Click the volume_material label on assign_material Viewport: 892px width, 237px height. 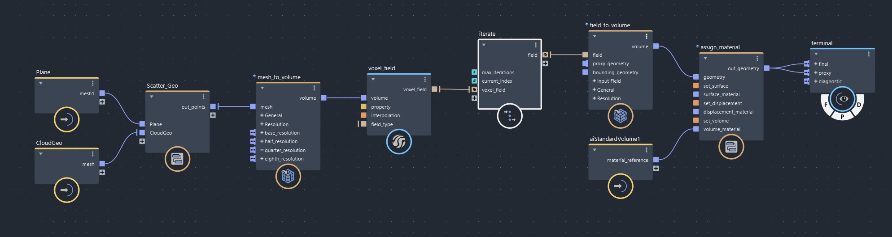722,129
